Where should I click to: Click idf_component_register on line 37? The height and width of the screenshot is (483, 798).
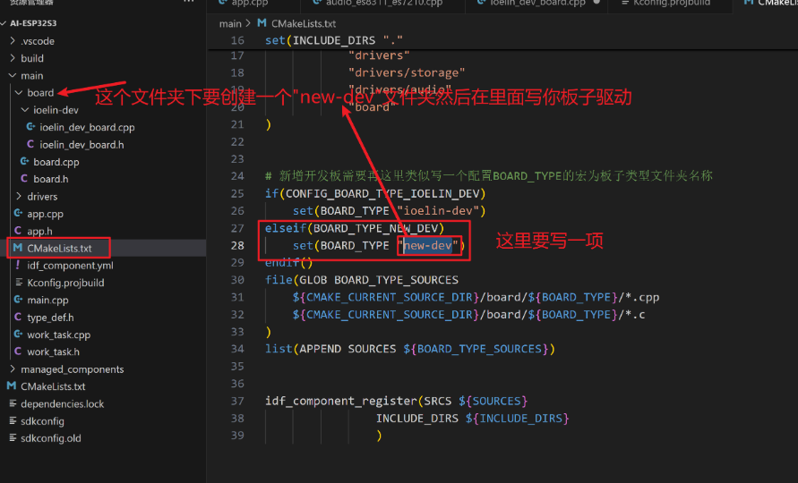click(x=341, y=401)
